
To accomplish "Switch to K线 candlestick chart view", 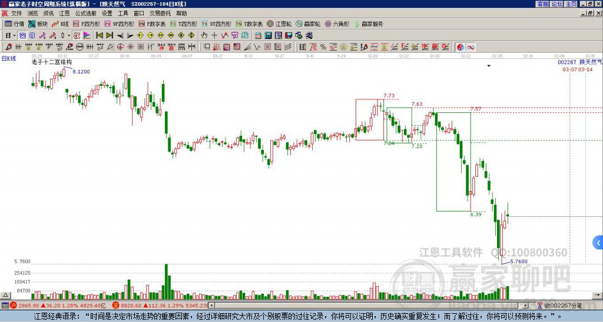I will 60,24.
